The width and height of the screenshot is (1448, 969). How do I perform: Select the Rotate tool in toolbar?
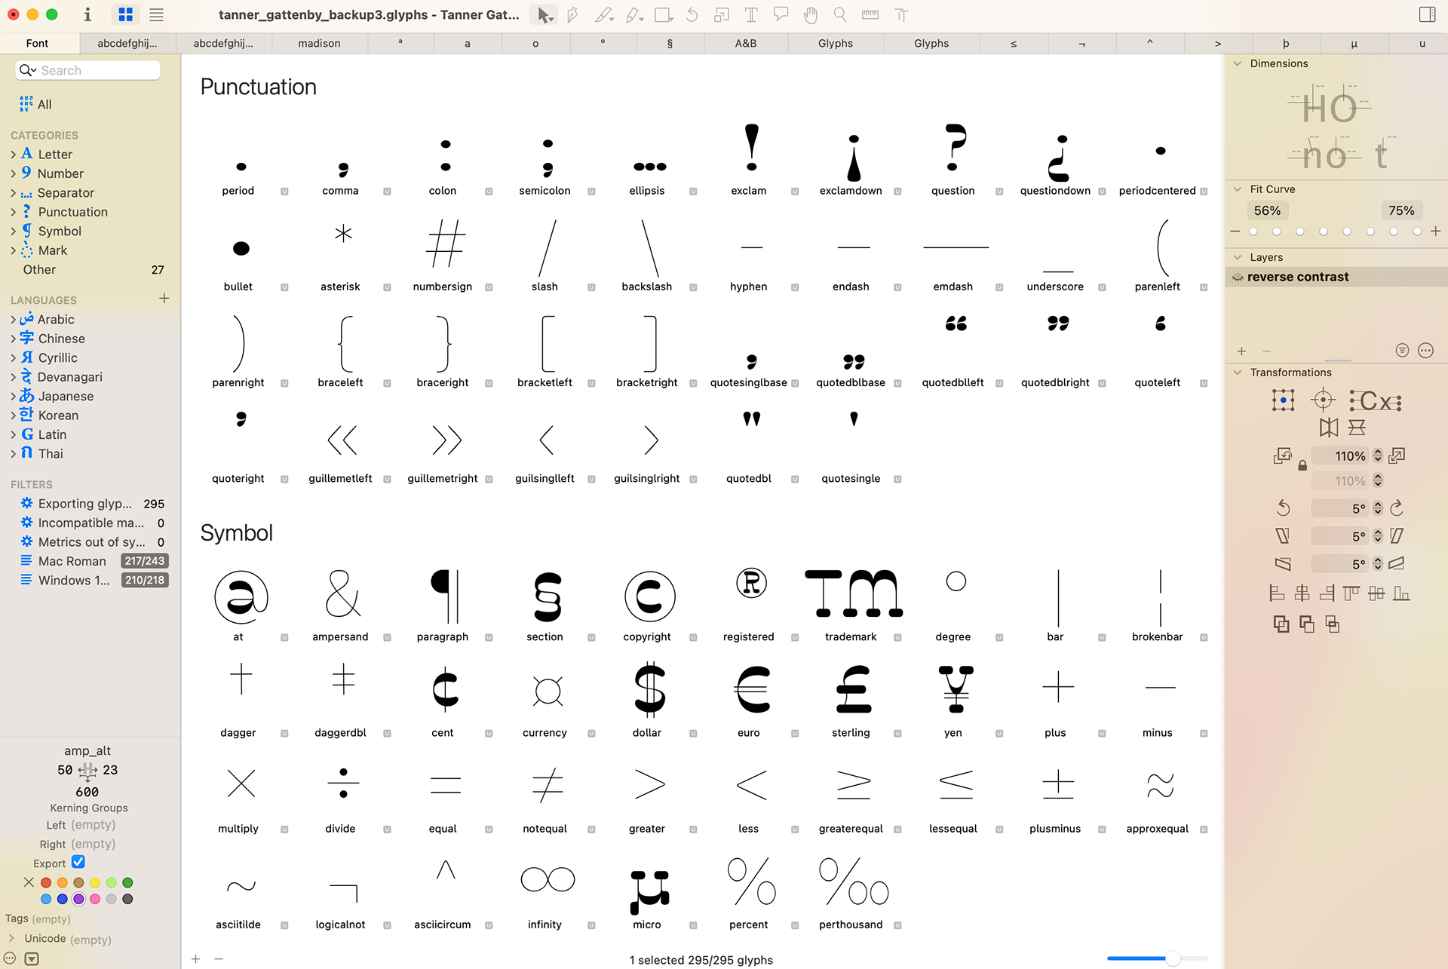(692, 14)
